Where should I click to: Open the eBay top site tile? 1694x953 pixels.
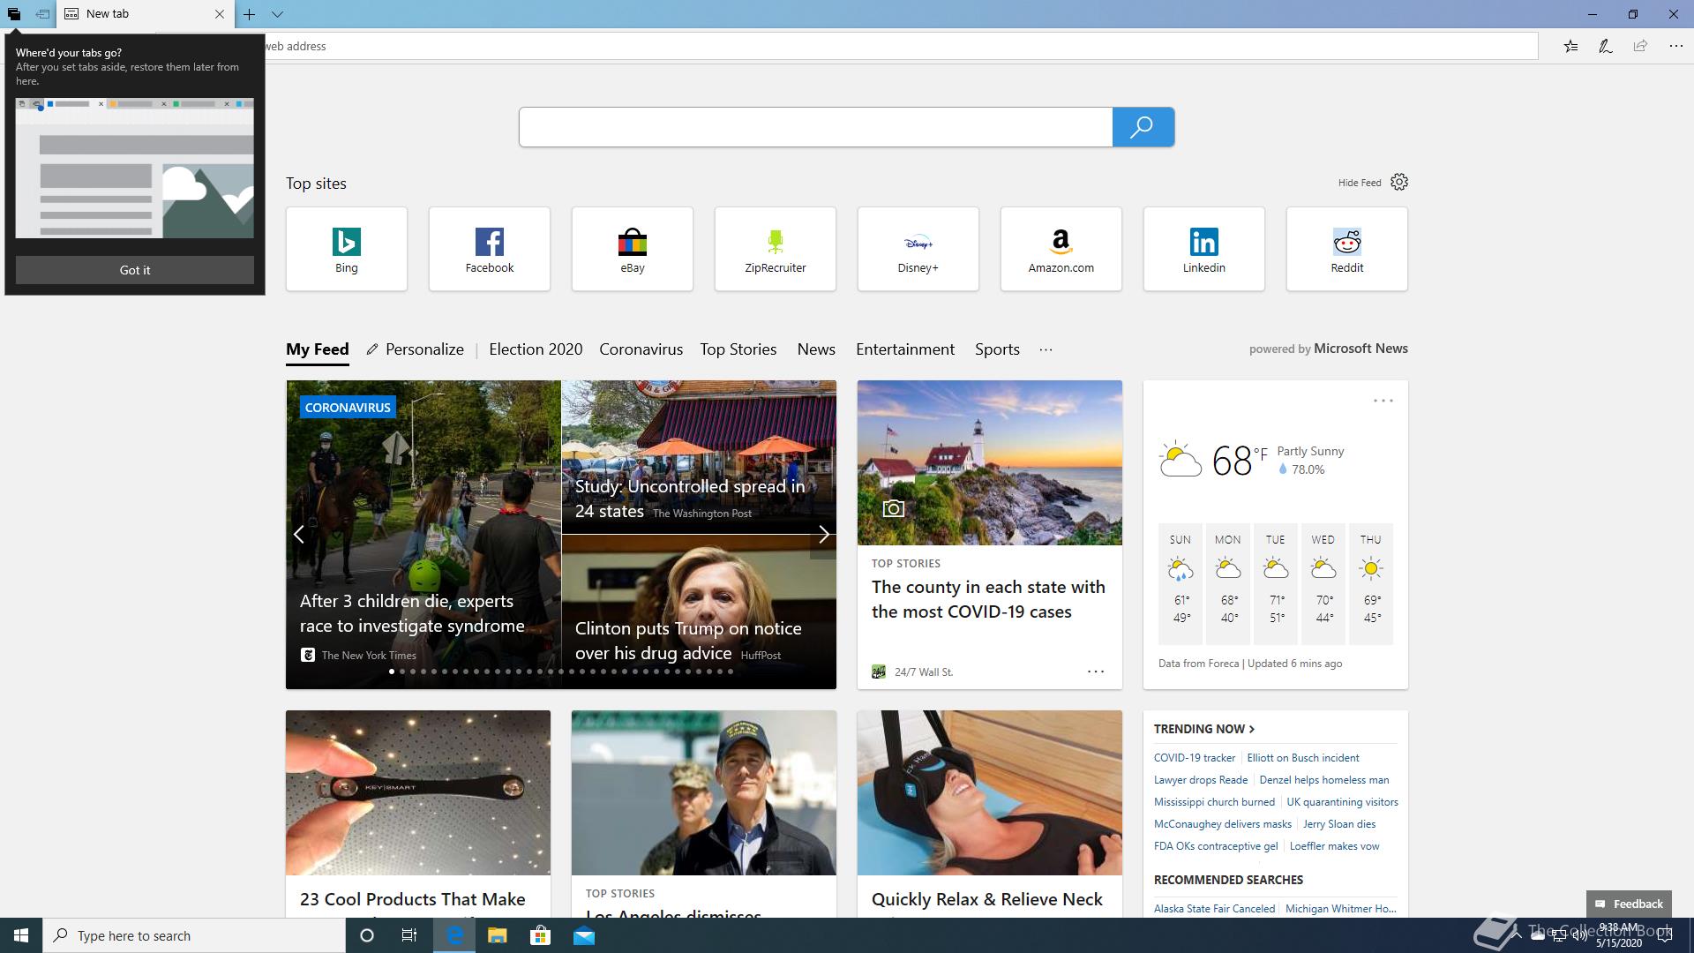(x=633, y=249)
